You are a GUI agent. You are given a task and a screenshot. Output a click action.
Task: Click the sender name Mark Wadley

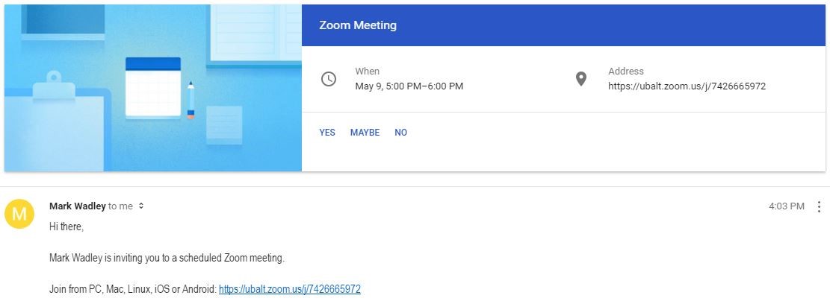coord(77,206)
